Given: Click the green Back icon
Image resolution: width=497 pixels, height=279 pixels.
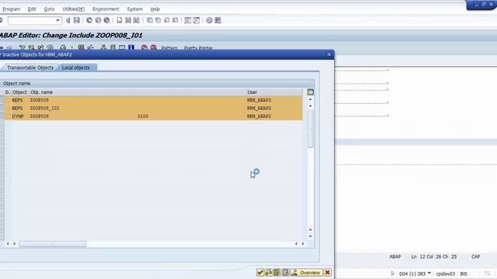Looking at the screenshot, I should point(89,21).
